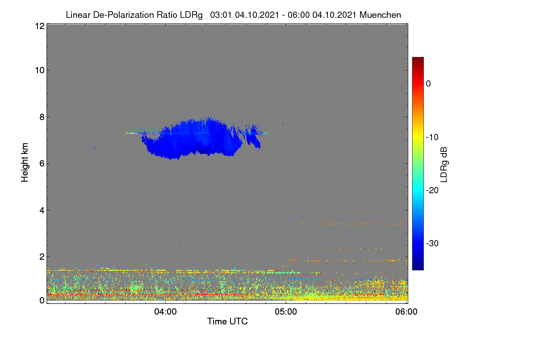The image size is (536, 357).
Task: Click the colorbar label -20
Action: coord(433,190)
